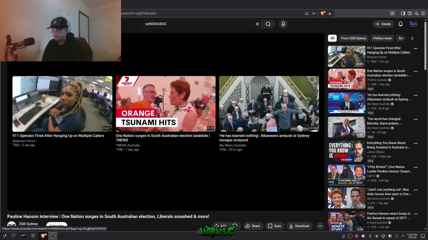Open '9 News Australia' channel name in sidebar
The height and width of the screenshot is (240, 428).
point(377,223)
